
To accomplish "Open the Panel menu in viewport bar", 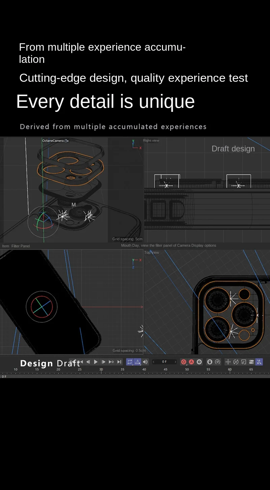I will point(25,246).
